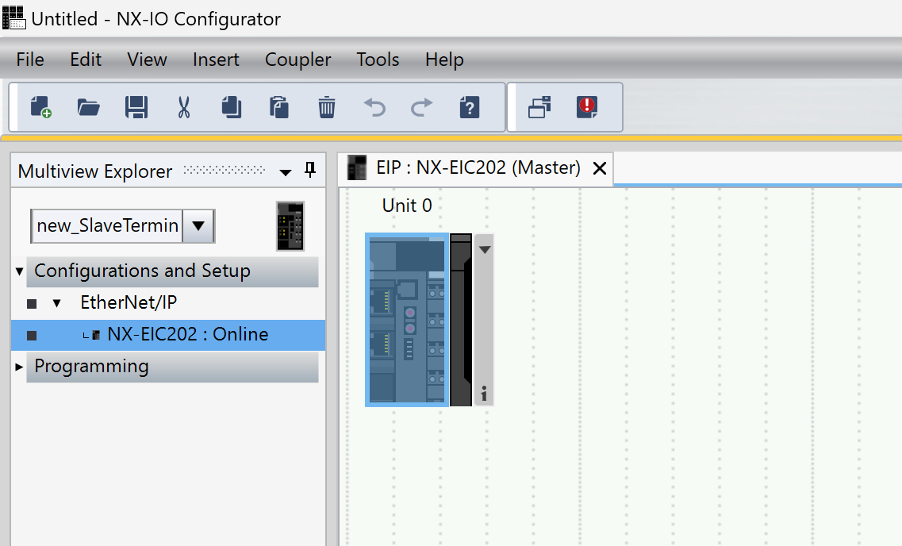This screenshot has height=546, width=902.
Task: Click the Delete trash can icon
Action: [327, 107]
